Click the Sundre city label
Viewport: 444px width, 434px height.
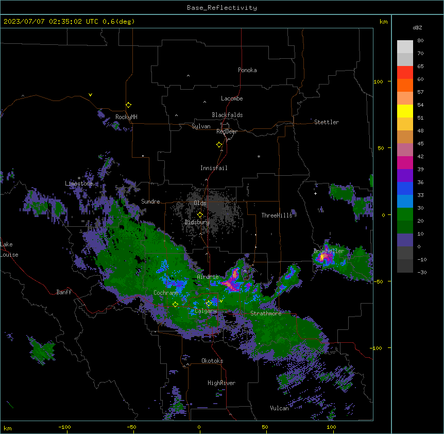150,202
